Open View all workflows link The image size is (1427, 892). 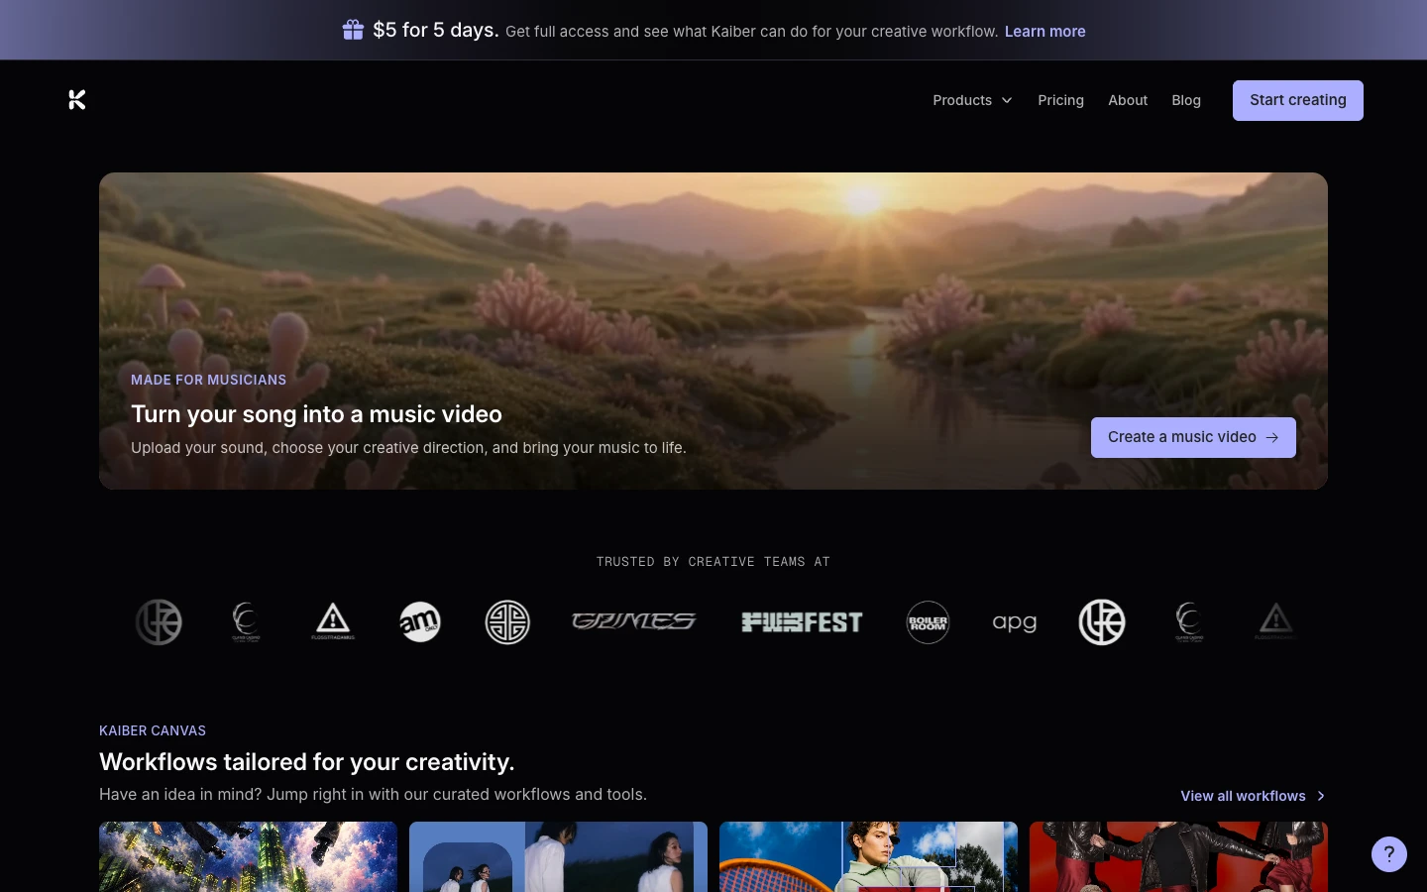pos(1253,796)
